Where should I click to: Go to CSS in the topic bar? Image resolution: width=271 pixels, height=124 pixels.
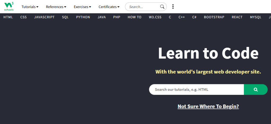(x=24, y=17)
